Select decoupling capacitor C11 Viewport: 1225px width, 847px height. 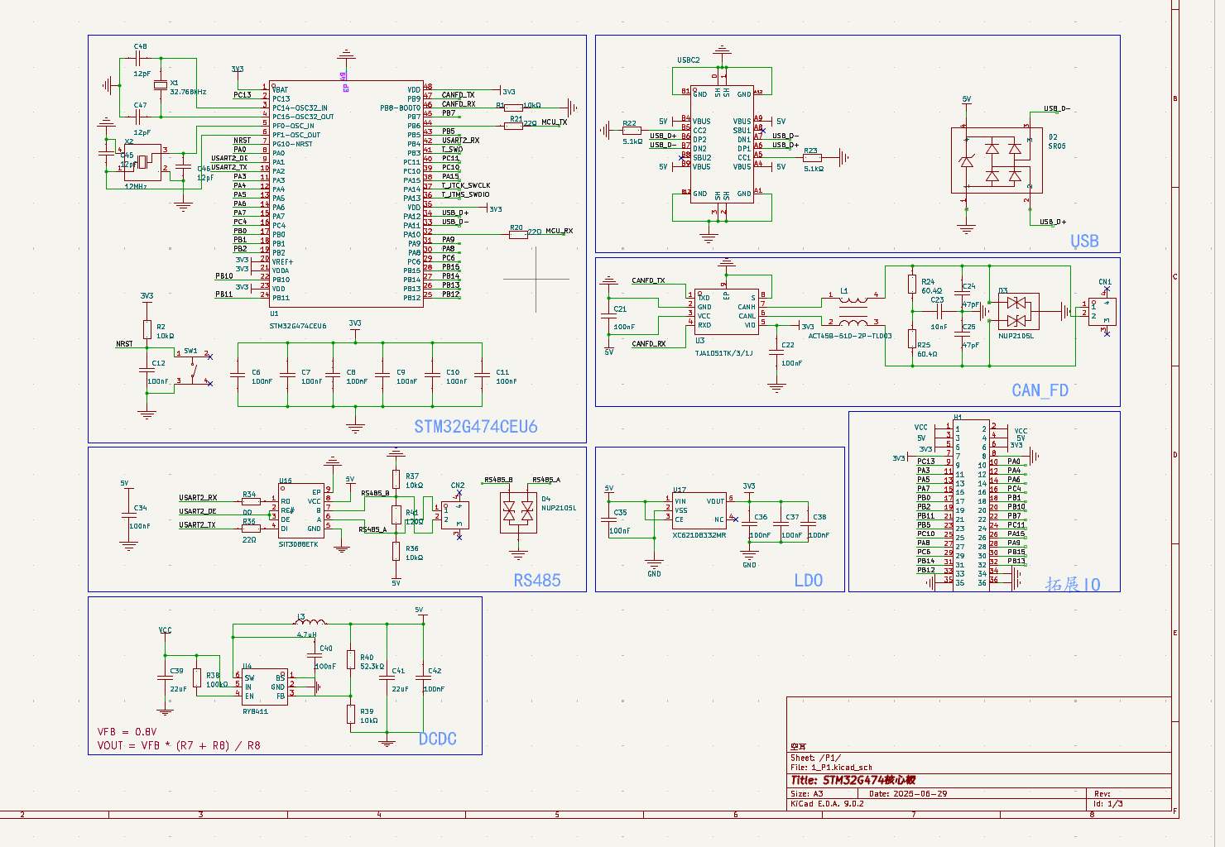(x=482, y=376)
